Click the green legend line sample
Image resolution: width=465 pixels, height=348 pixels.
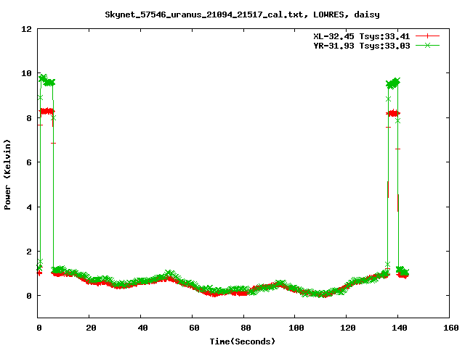(427, 45)
